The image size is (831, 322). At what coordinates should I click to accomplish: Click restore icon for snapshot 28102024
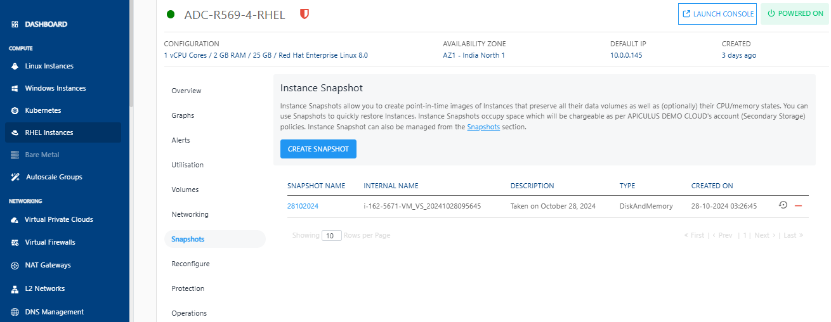point(783,205)
